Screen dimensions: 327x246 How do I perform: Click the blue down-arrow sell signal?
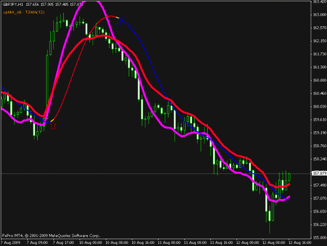119,24
